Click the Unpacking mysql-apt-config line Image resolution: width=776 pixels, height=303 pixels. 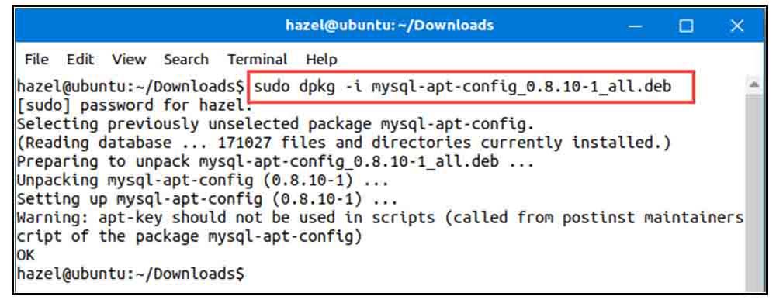[x=203, y=181]
